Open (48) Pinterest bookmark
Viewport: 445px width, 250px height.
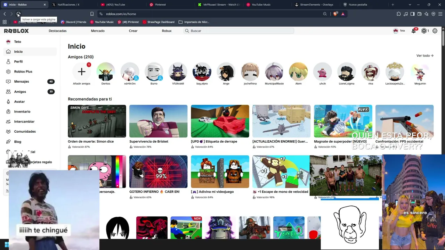coord(128,22)
